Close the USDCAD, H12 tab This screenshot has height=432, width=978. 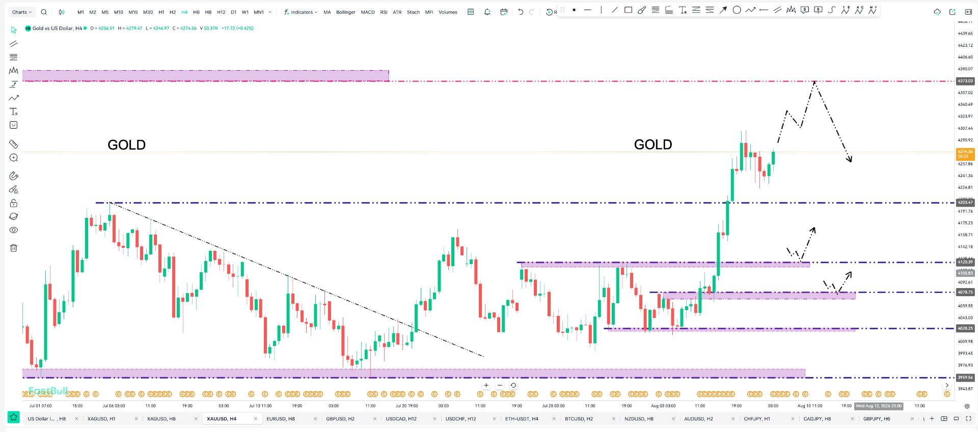(435, 419)
